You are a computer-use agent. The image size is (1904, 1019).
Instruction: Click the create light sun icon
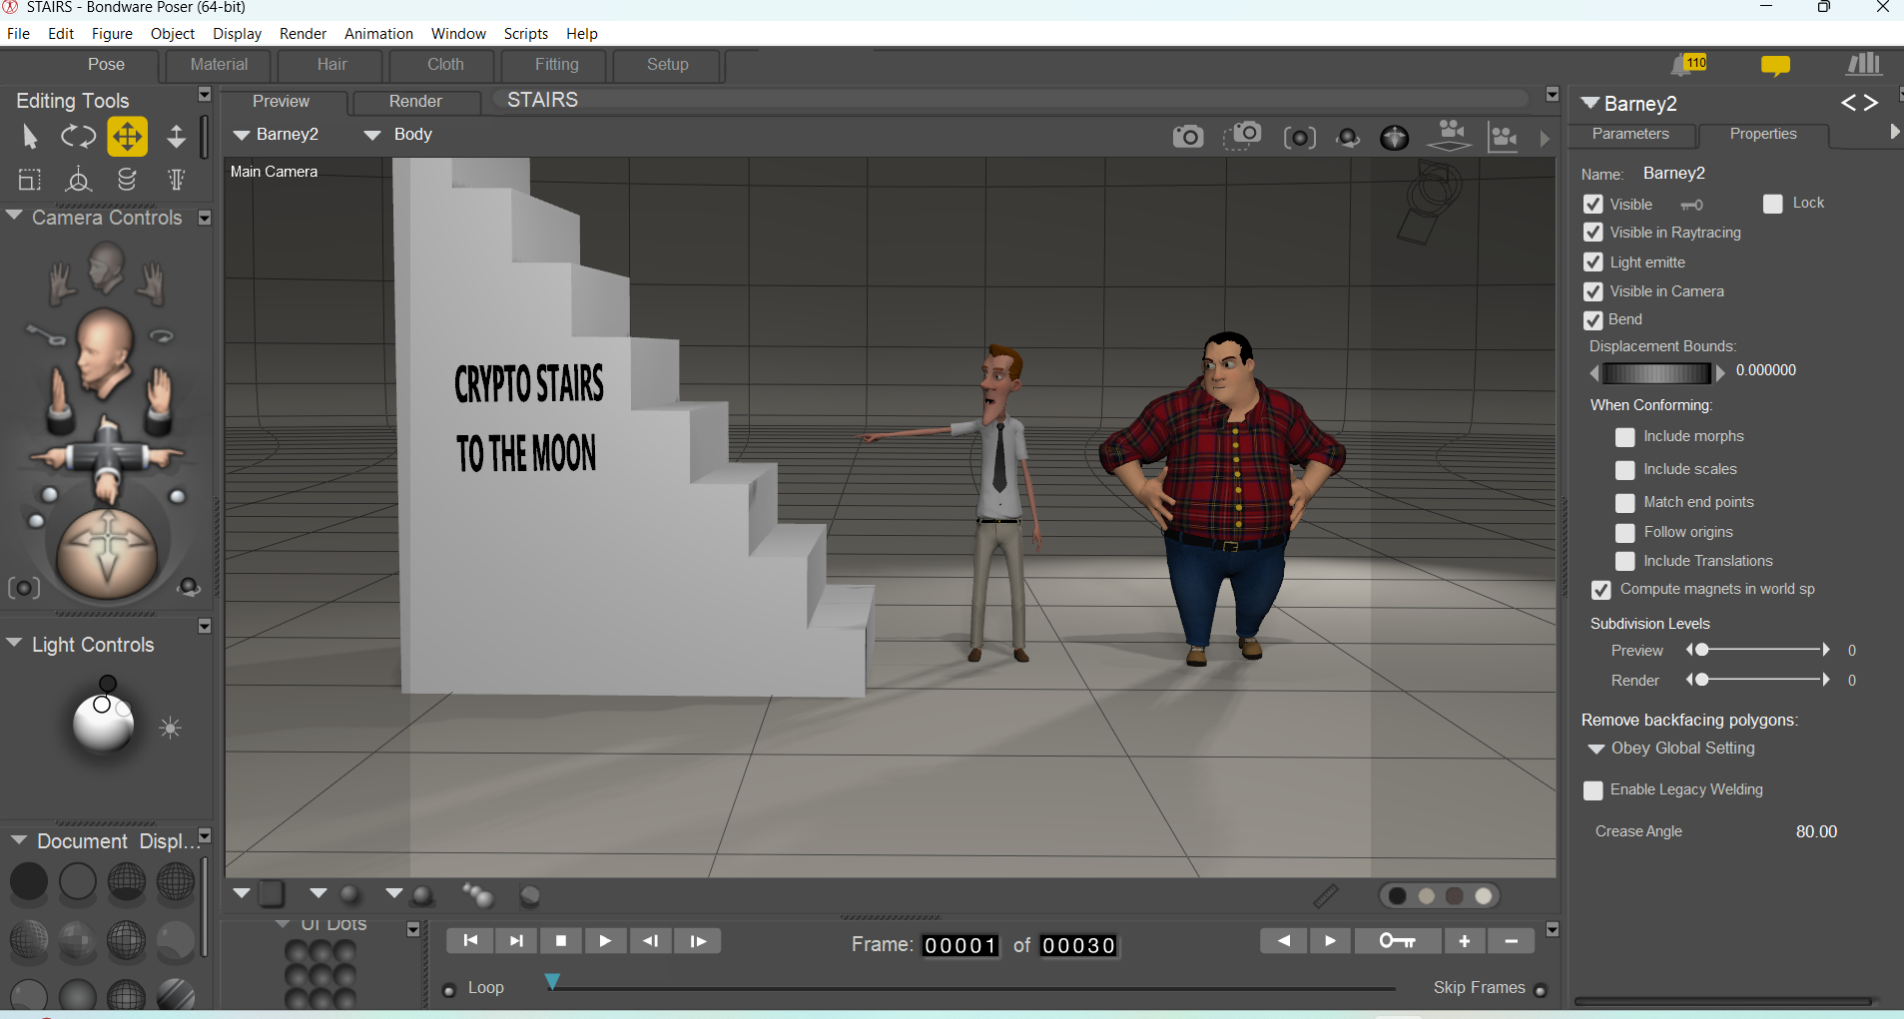tap(171, 728)
